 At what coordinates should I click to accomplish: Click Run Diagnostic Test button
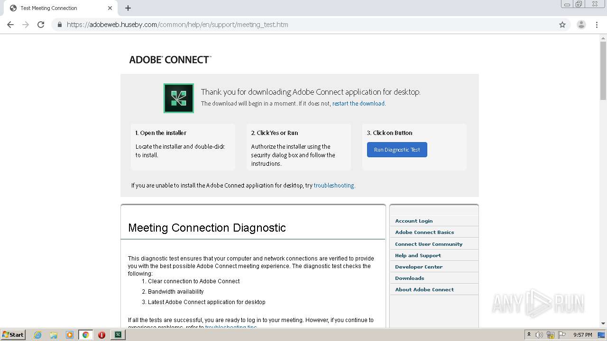coord(397,150)
